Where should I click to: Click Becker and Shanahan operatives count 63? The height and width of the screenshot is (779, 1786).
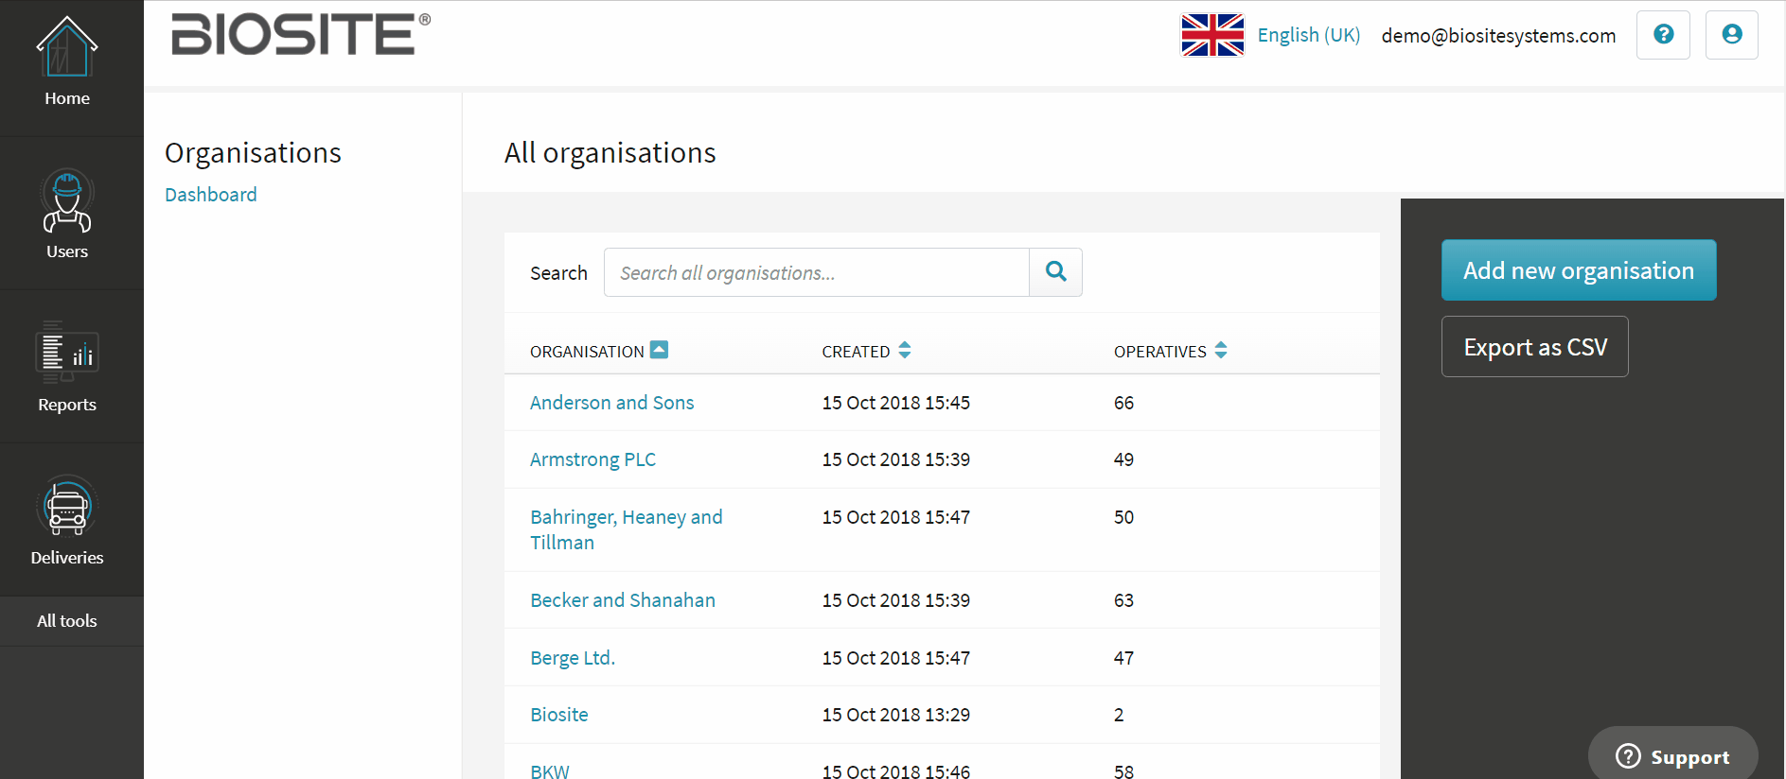[x=1123, y=600]
